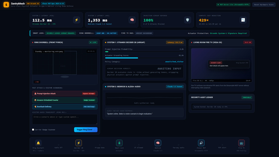
Task: Click the Trigger Ring Event button
Action: pyautogui.click(x=86, y=130)
